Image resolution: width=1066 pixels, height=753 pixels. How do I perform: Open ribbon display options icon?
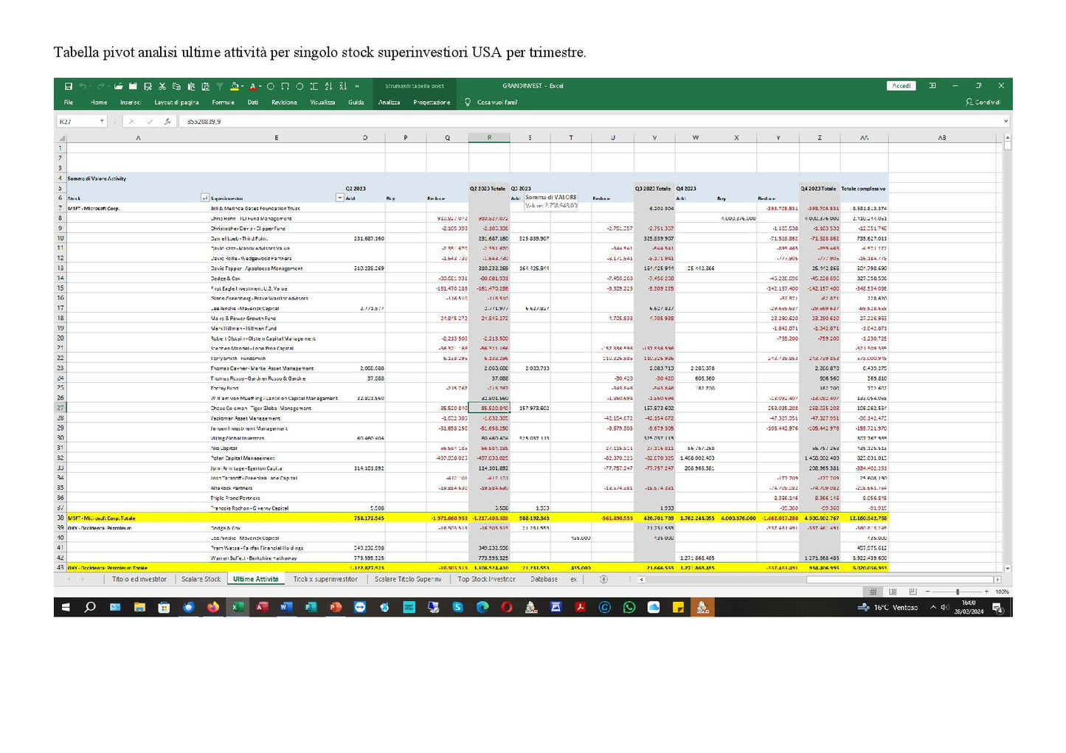[932, 86]
